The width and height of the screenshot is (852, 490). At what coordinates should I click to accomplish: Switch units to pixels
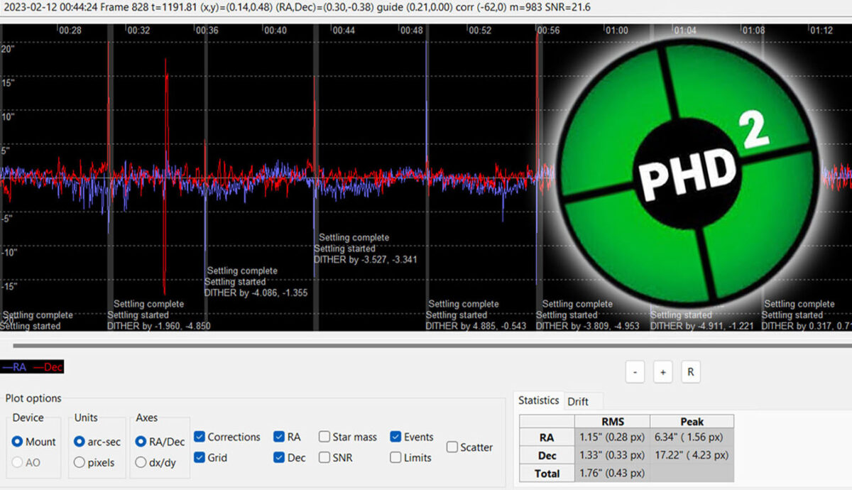(80, 462)
